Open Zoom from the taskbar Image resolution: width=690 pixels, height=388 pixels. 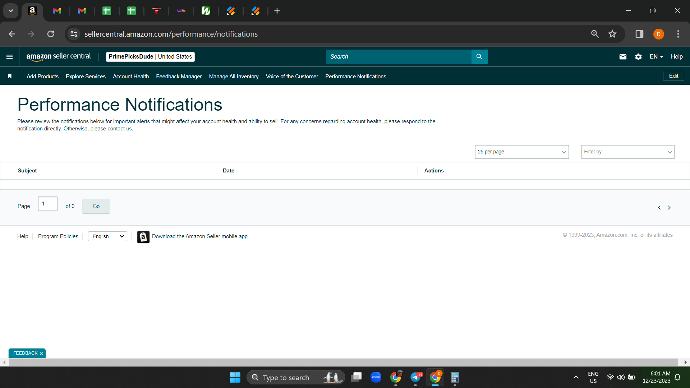[x=376, y=377]
